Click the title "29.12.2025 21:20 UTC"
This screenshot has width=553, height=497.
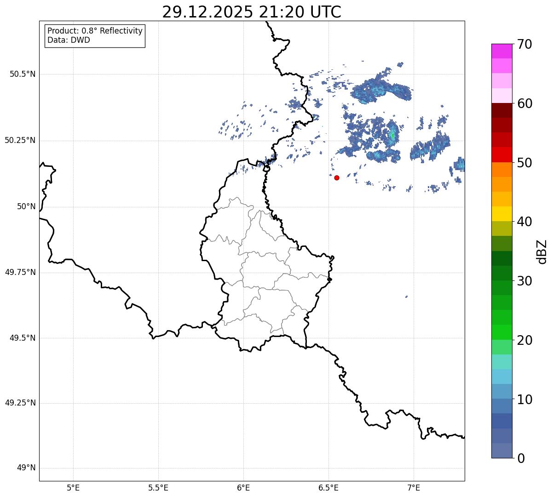[252, 12]
